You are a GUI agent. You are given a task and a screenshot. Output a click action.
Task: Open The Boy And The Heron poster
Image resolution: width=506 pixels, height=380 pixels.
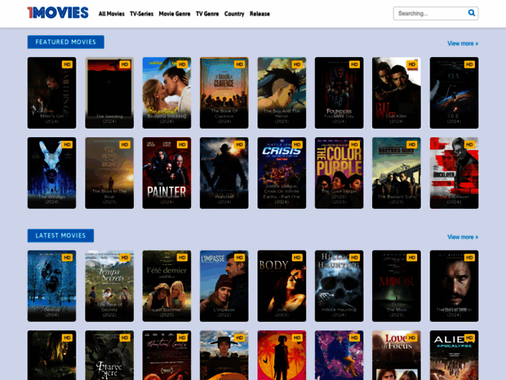[282, 93]
